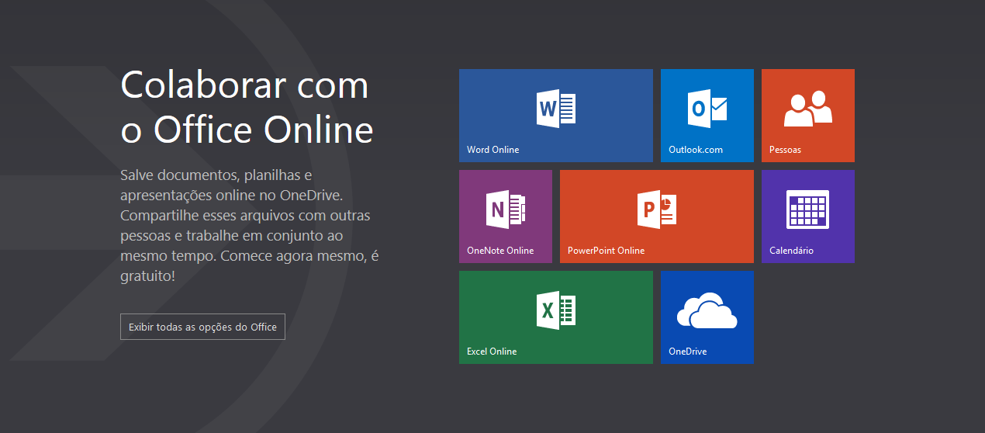Click the PowerPoint presentation icon

pyautogui.click(x=656, y=210)
